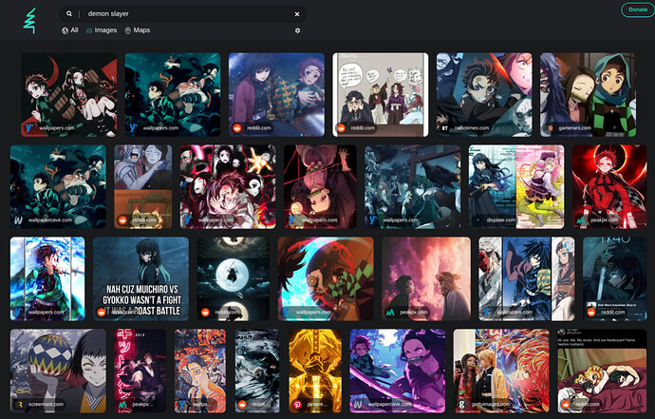This screenshot has height=419, width=655.
Task: Clear the search query with the X icon
Action: 297,14
